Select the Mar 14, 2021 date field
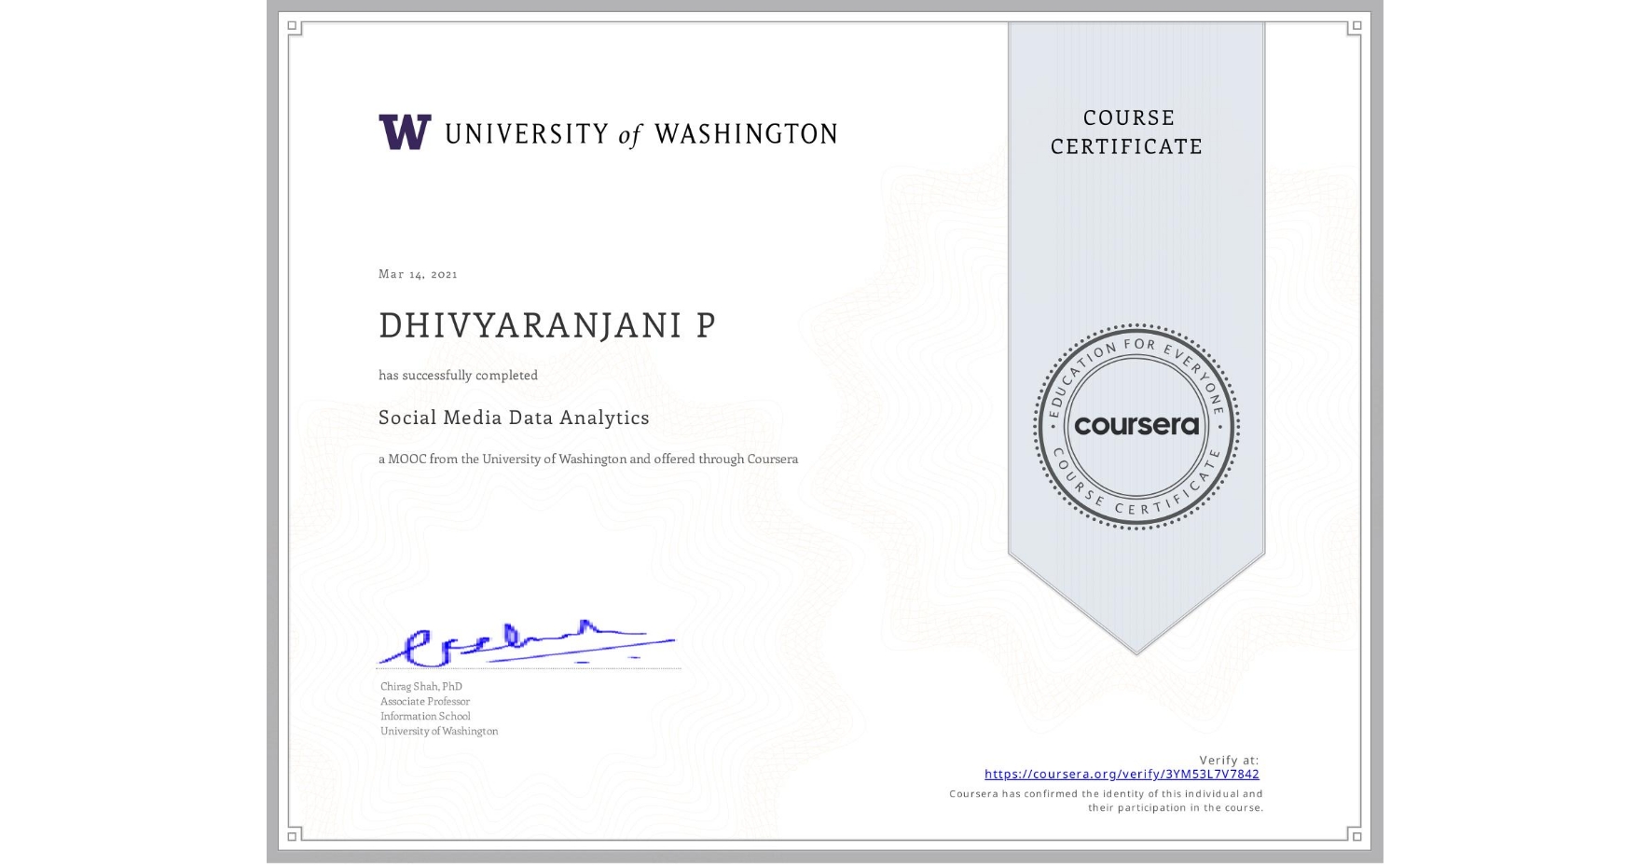This screenshot has width=1652, height=865. pos(418,273)
